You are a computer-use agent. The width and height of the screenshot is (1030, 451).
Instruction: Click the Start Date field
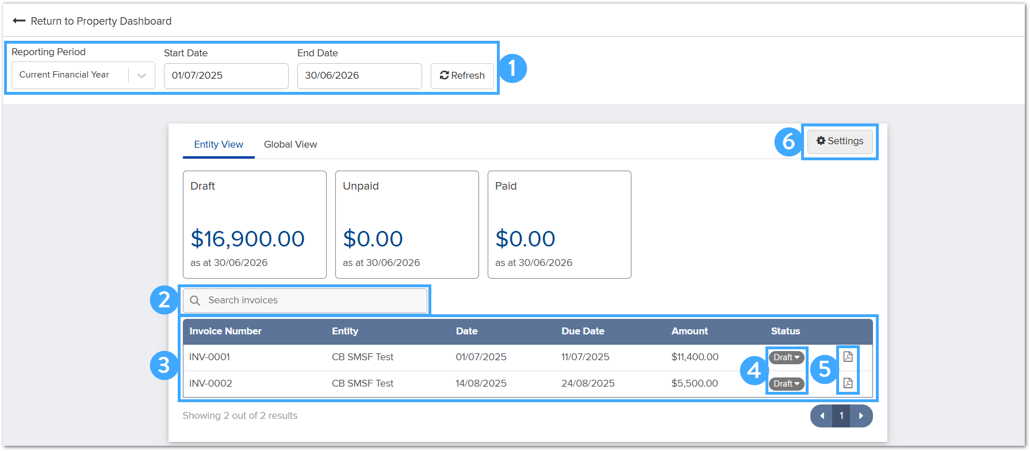point(226,76)
